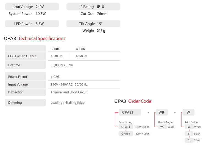Choose the CPA84 8.5W 4000K base fitting

coord(126,134)
